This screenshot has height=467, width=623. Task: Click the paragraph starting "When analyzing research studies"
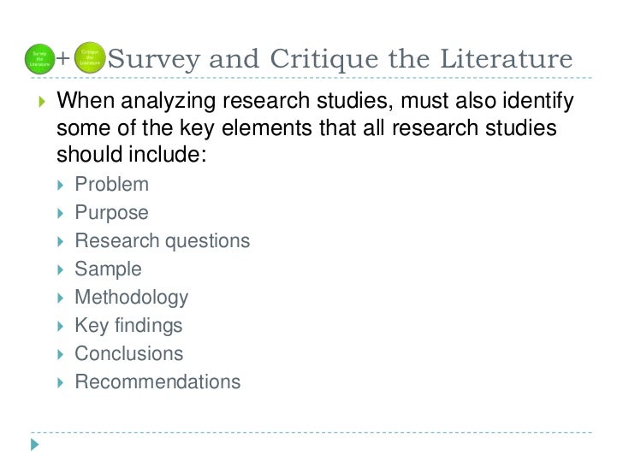314,130
